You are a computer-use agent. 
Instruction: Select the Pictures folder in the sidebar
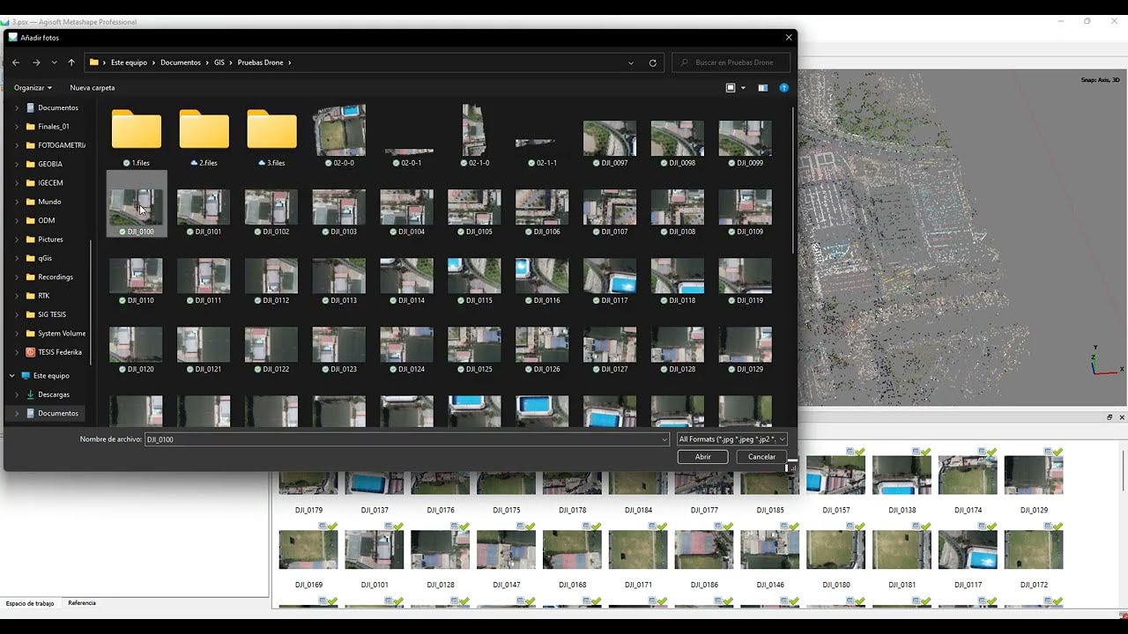[50, 240]
